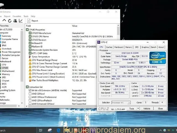
Task: Select the Overclock item in sidebar
Action: tap(7, 49)
